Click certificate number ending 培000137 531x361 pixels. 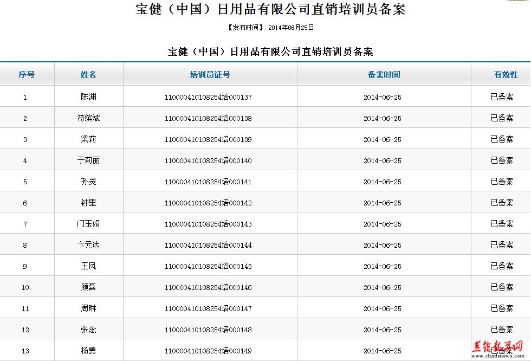click(208, 97)
